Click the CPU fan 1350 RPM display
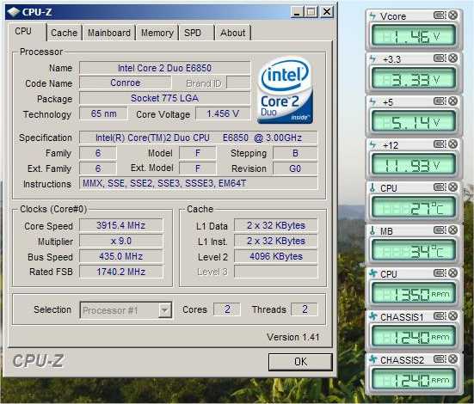 point(413,294)
